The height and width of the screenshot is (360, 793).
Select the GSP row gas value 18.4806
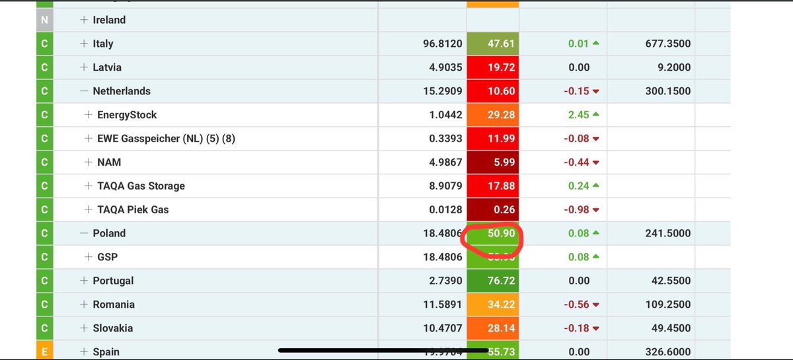pyautogui.click(x=441, y=257)
